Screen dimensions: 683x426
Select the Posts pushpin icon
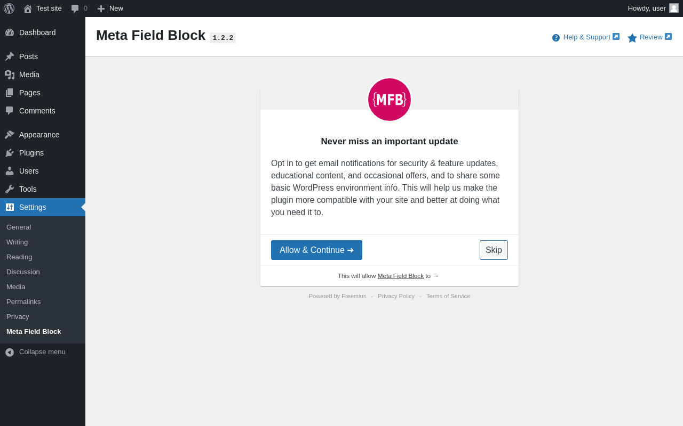coord(10,56)
